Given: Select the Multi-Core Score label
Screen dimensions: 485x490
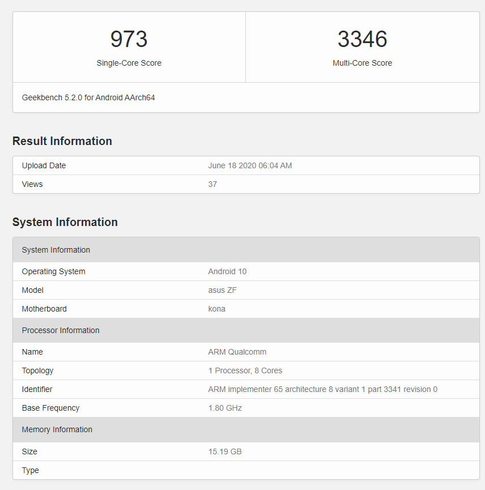Looking at the screenshot, I should 363,63.
